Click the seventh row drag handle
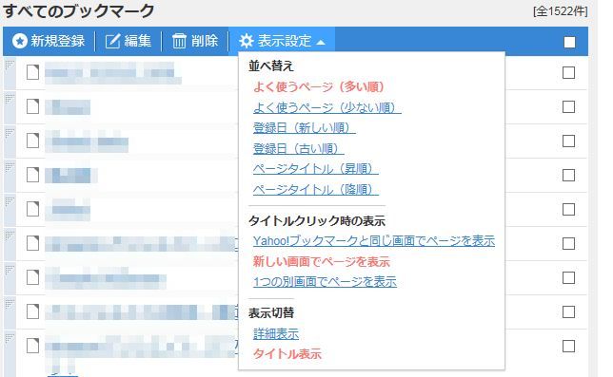The image size is (613, 377). pos(10,278)
